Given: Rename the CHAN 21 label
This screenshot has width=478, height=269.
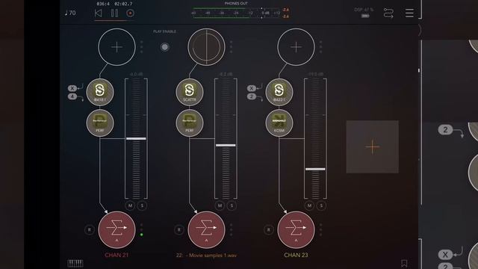Looking at the screenshot, I should (117, 255).
